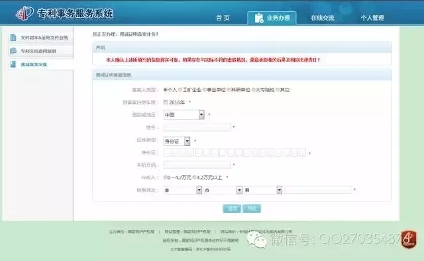Click the red badge icon at bottom right
Image resolution: width=424 pixels, height=261 pixels.
click(x=409, y=239)
